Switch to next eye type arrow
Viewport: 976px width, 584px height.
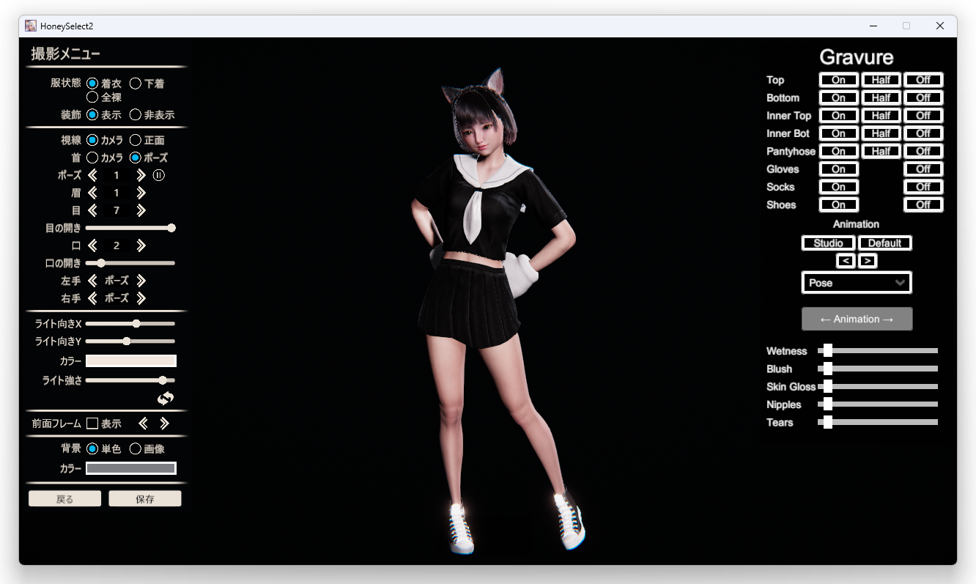point(141,210)
